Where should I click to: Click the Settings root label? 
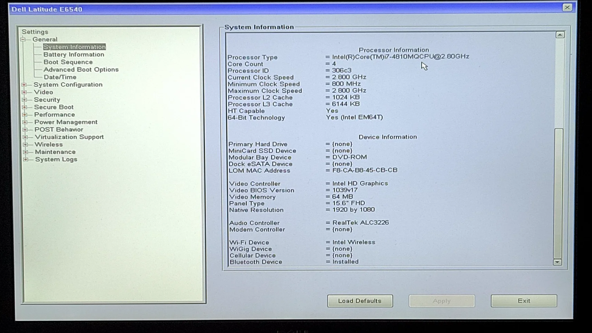click(x=35, y=32)
